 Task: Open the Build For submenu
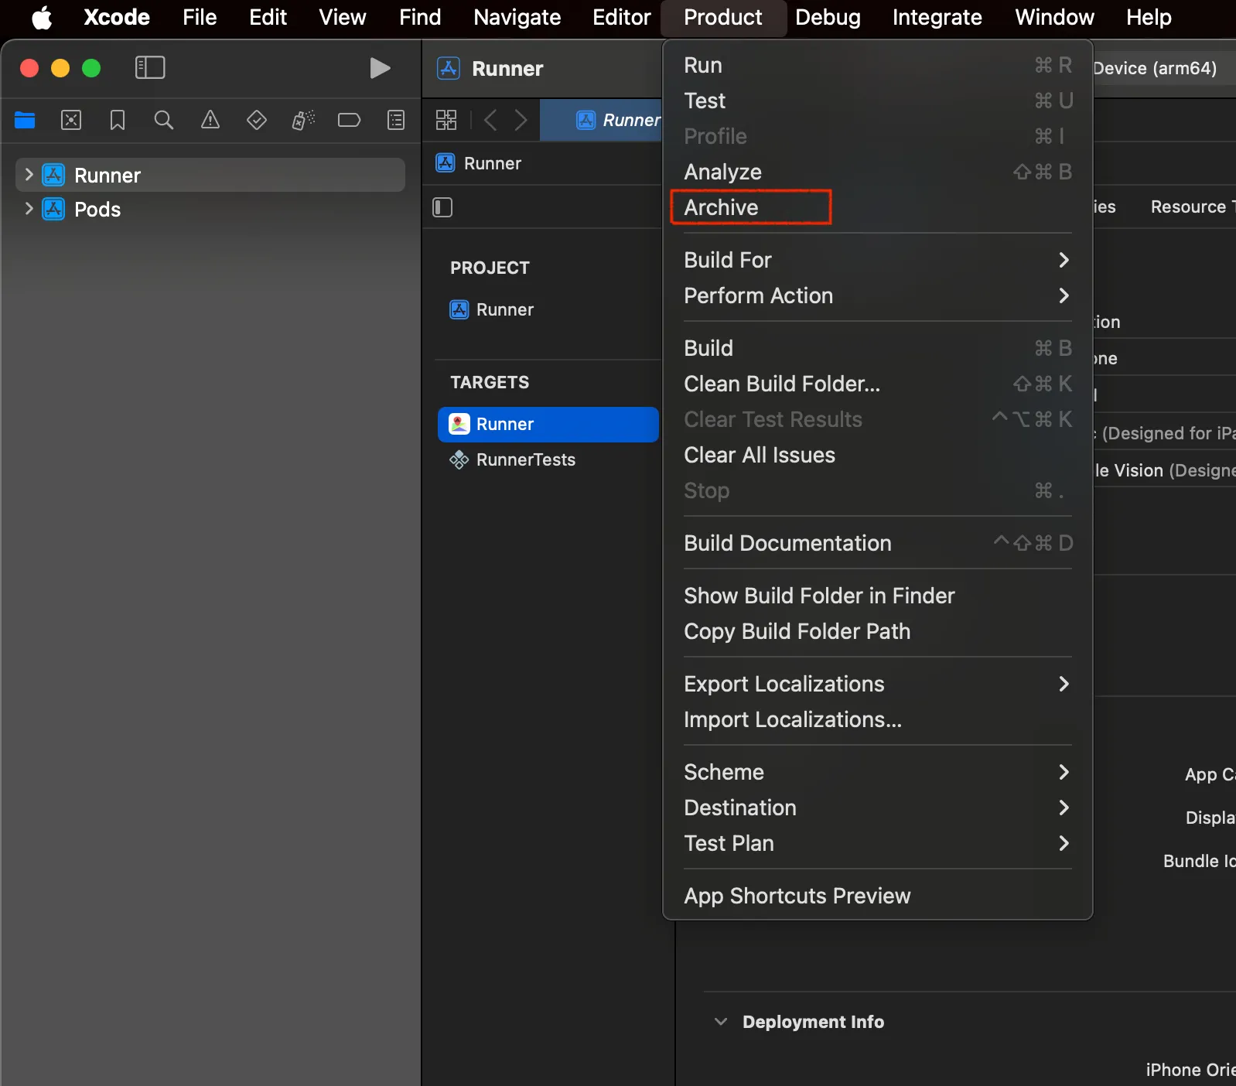[x=878, y=260]
